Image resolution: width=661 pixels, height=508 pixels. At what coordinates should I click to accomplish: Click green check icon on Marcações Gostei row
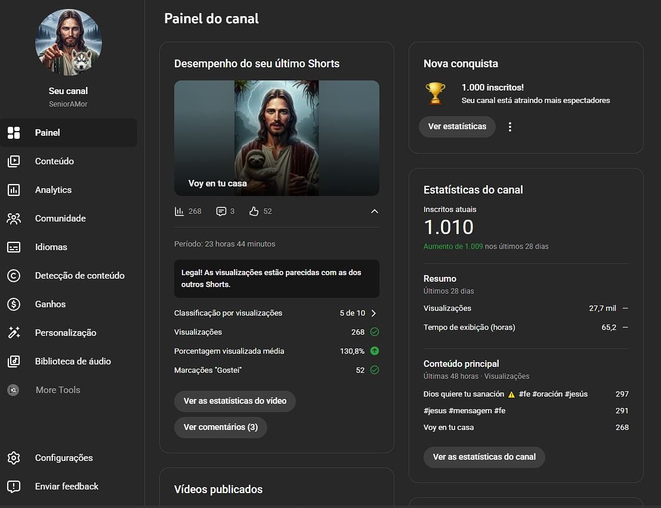click(x=374, y=370)
